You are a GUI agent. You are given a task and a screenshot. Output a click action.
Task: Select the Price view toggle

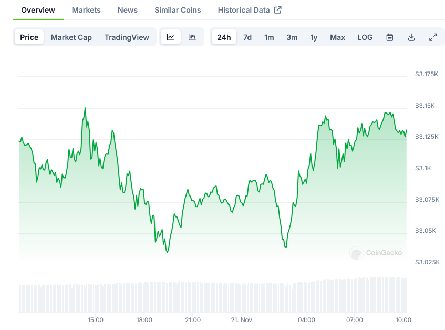(29, 37)
